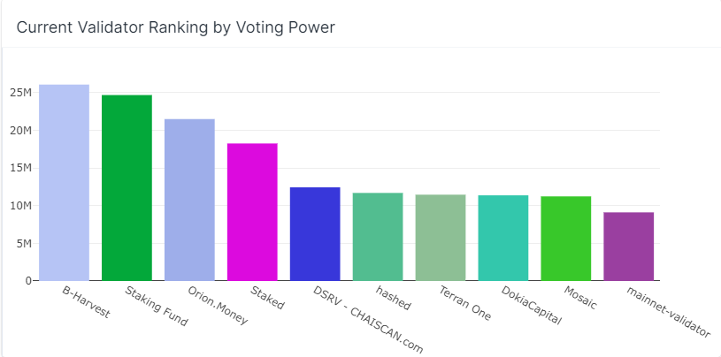Select the teal DokiaCapital bar
The height and width of the screenshot is (357, 721).
503,238
